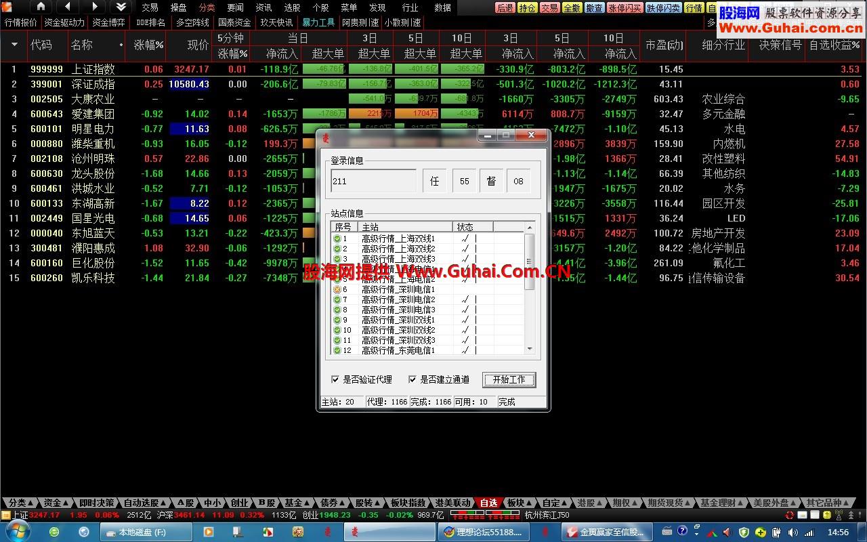Go to the Home icon in top toolbar
The height and width of the screenshot is (542, 867).
point(41,7)
